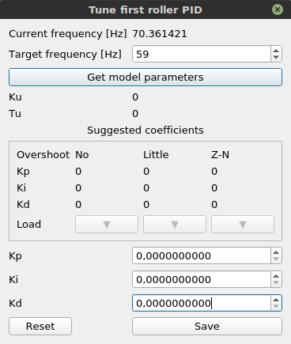Click the Little overshoot column header
Screen dimensions: 291x344
tap(156, 155)
